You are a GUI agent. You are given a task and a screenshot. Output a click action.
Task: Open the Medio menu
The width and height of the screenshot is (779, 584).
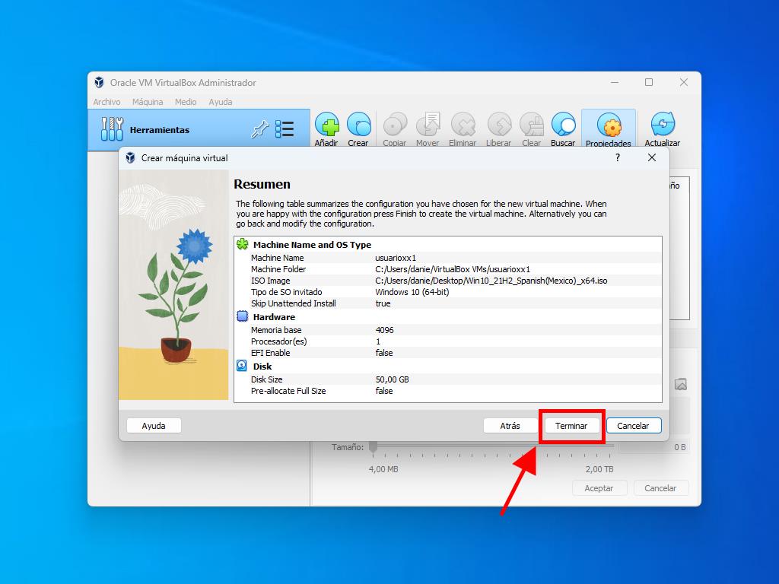(x=186, y=102)
